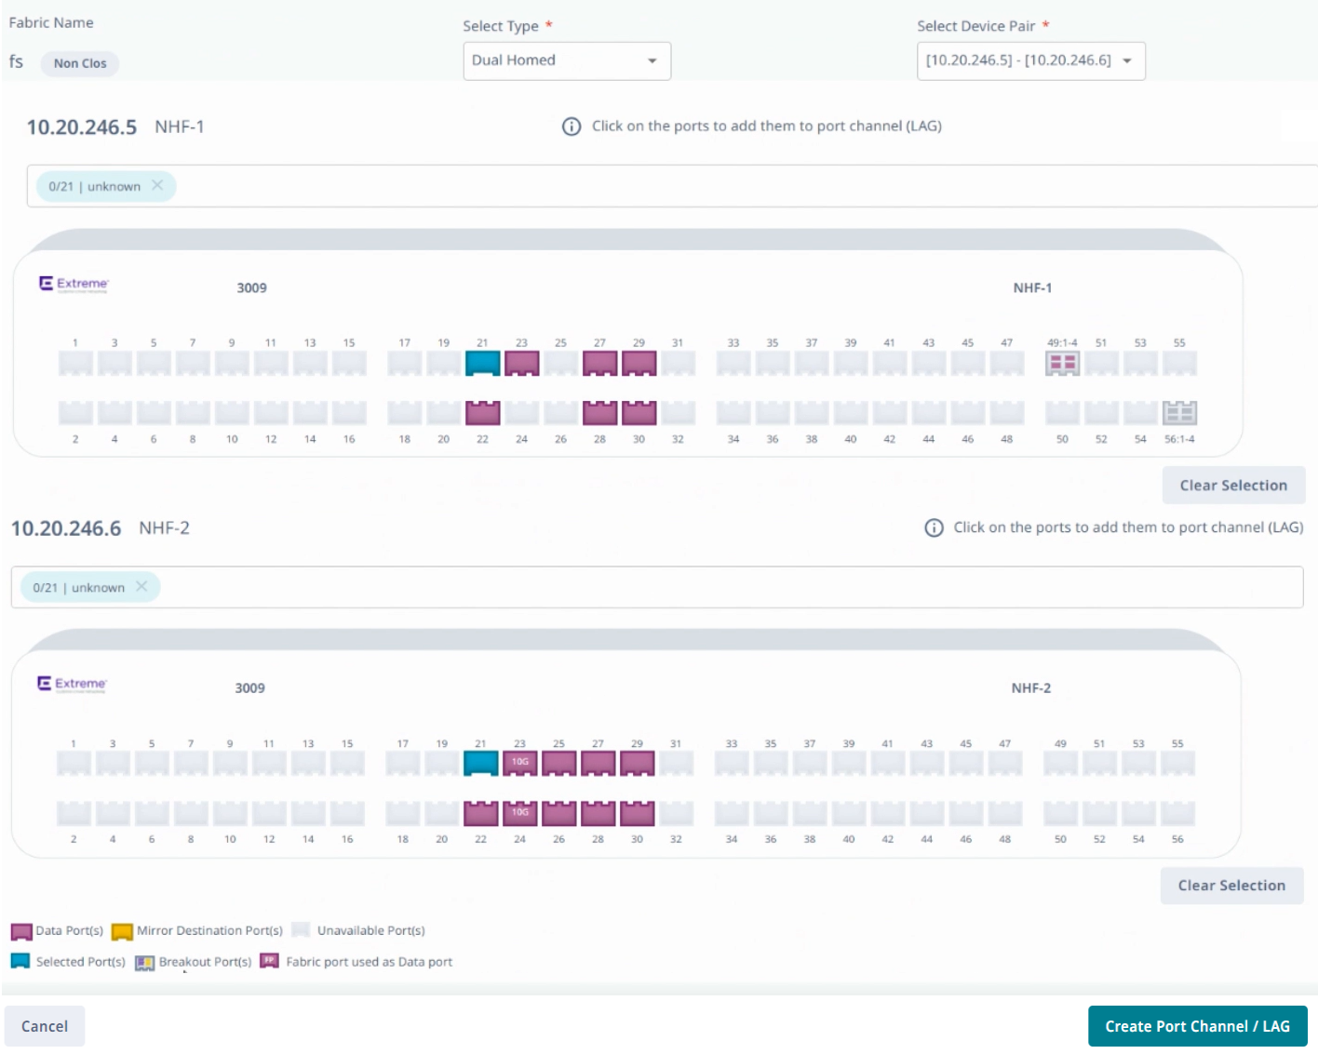Select port 21 on NHF-2 switch

(x=480, y=763)
